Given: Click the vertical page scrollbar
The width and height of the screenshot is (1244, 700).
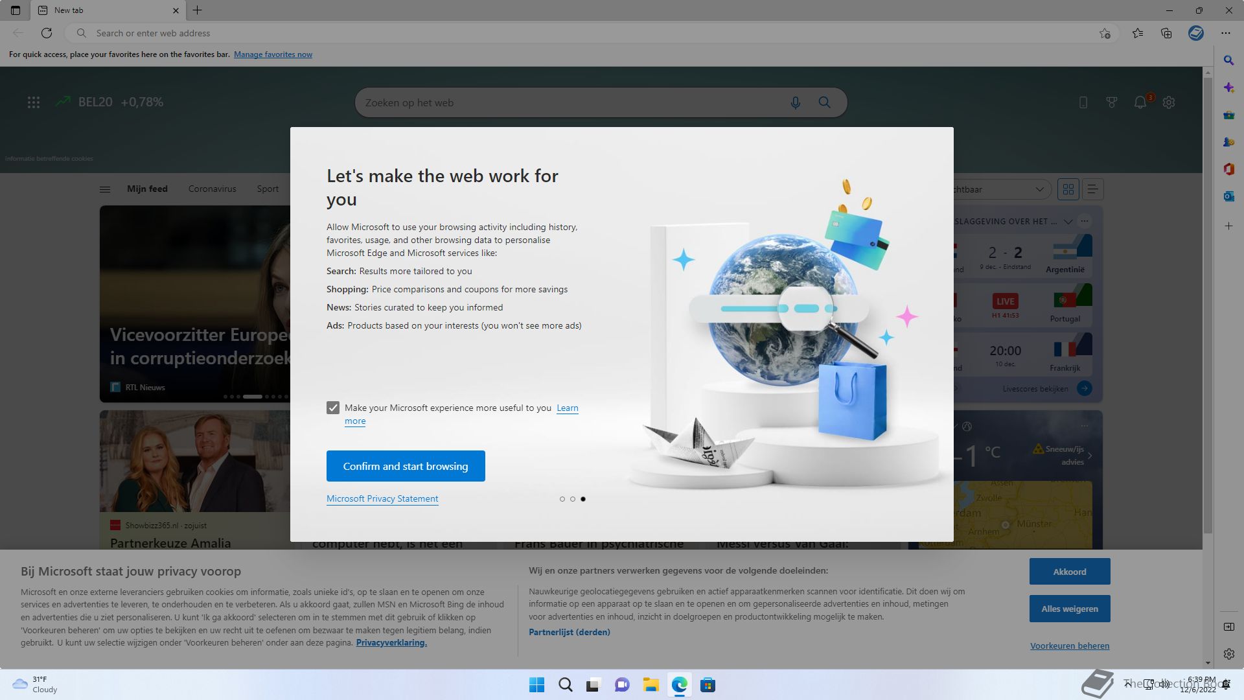Looking at the screenshot, I should (x=1207, y=305).
